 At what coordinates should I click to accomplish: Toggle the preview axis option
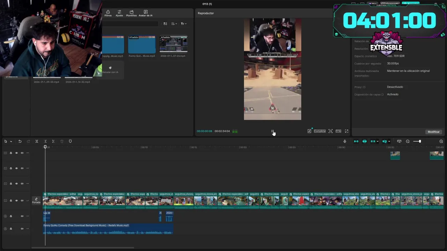pos(384,141)
